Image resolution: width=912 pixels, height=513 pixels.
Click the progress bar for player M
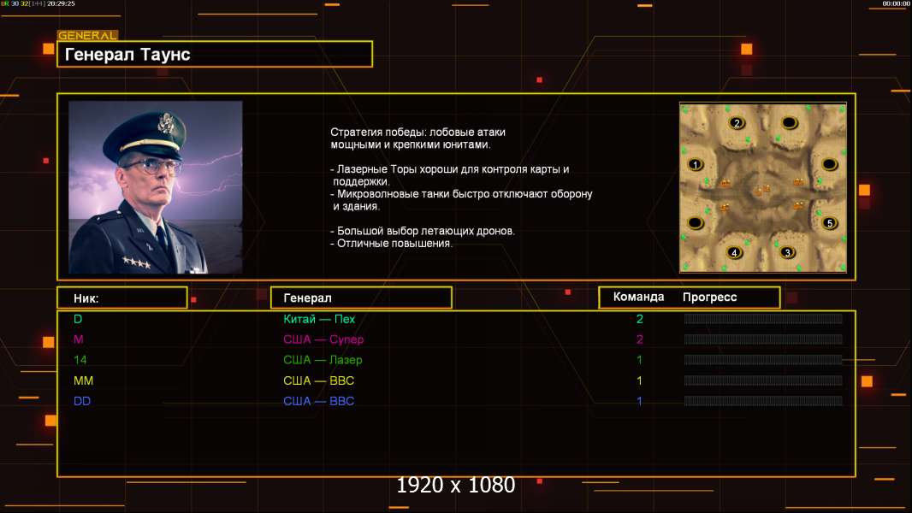point(763,339)
